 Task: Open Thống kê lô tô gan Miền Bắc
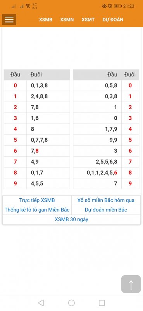pos(37,210)
